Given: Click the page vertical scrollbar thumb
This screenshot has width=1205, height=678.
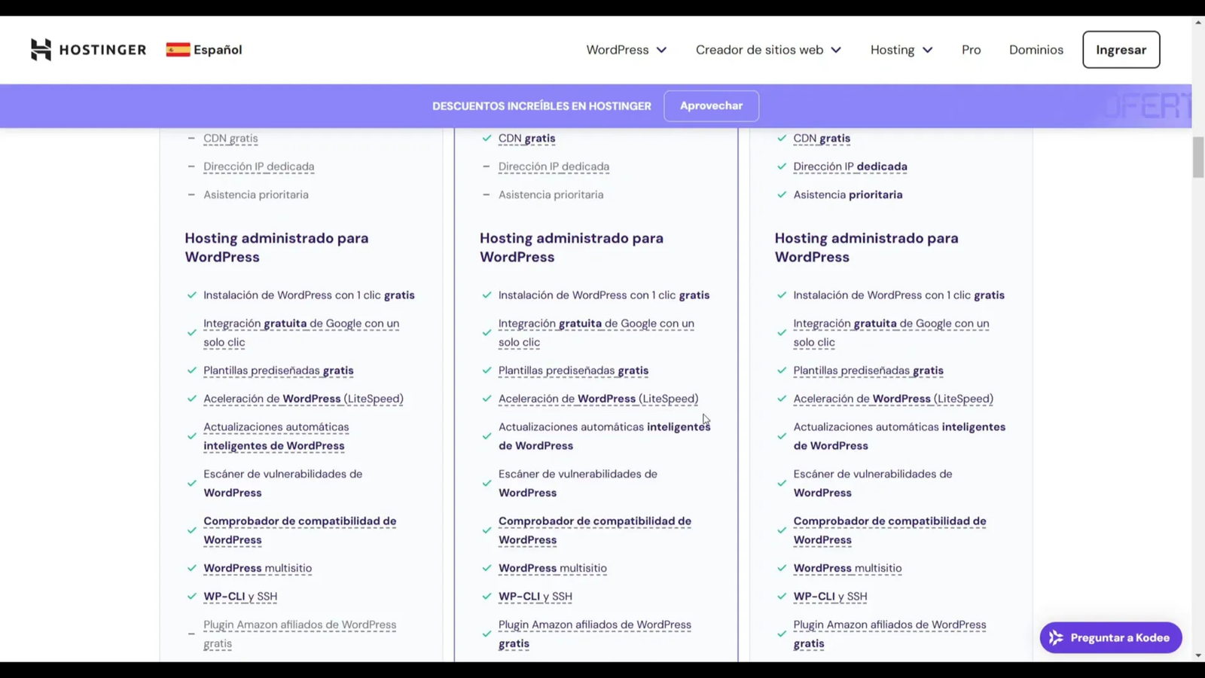Looking at the screenshot, I should (1197, 157).
